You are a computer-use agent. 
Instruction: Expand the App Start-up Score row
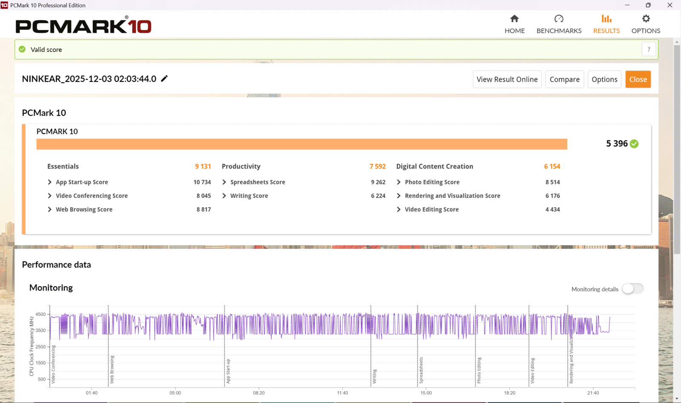click(x=50, y=182)
